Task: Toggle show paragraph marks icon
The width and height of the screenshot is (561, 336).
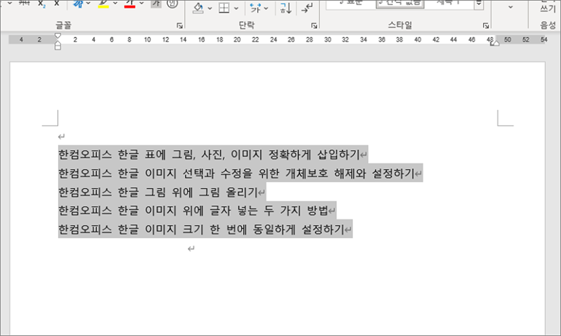Action: pos(307,8)
